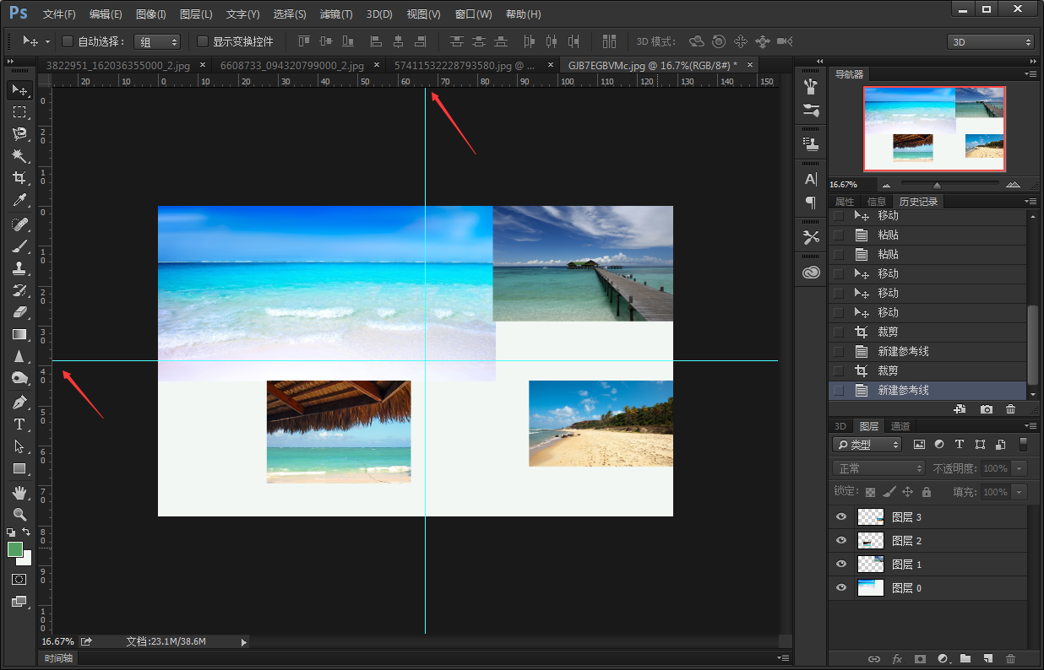
Task: Hide 图层 3 using its eye icon
Action: click(x=840, y=517)
